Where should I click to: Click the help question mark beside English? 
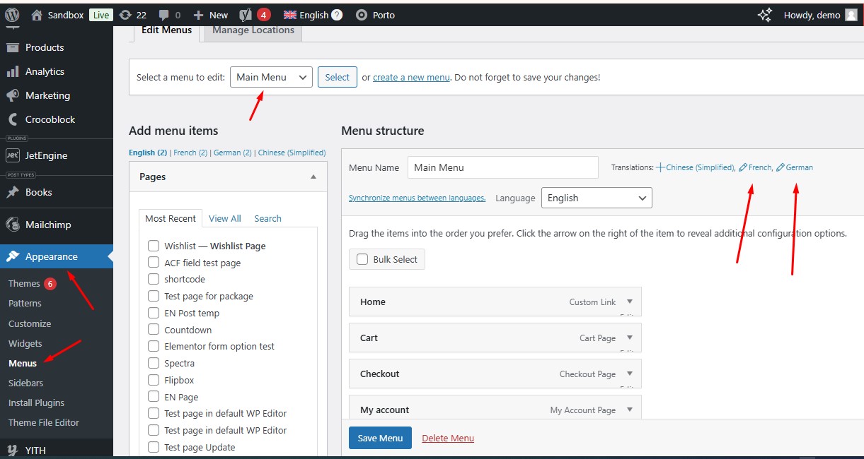[337, 15]
